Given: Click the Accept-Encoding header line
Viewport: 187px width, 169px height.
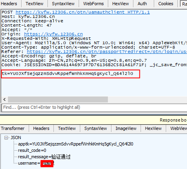Looking at the screenshot, I should tap(49, 56).
